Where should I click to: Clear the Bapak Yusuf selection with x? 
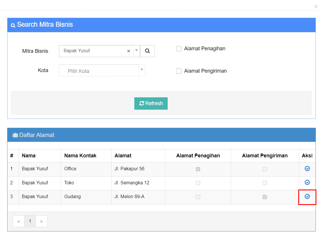(129, 51)
